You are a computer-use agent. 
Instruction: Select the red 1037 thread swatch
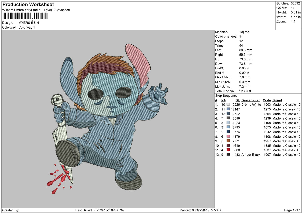[228, 150]
